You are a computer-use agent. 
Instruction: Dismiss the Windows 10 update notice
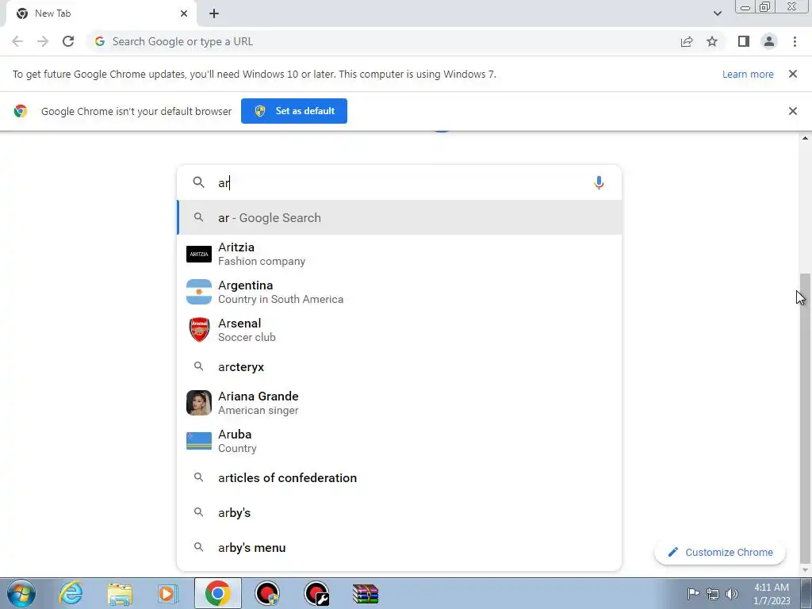pos(793,74)
